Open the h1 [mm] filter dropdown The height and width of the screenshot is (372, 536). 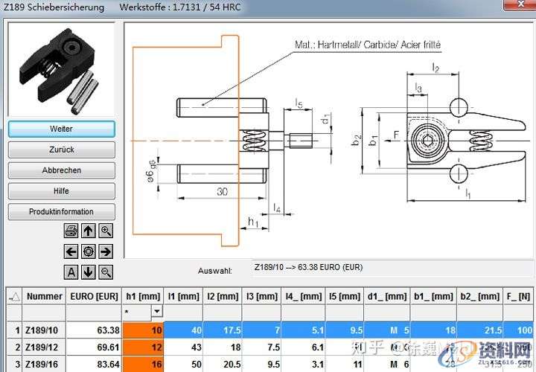click(x=156, y=312)
